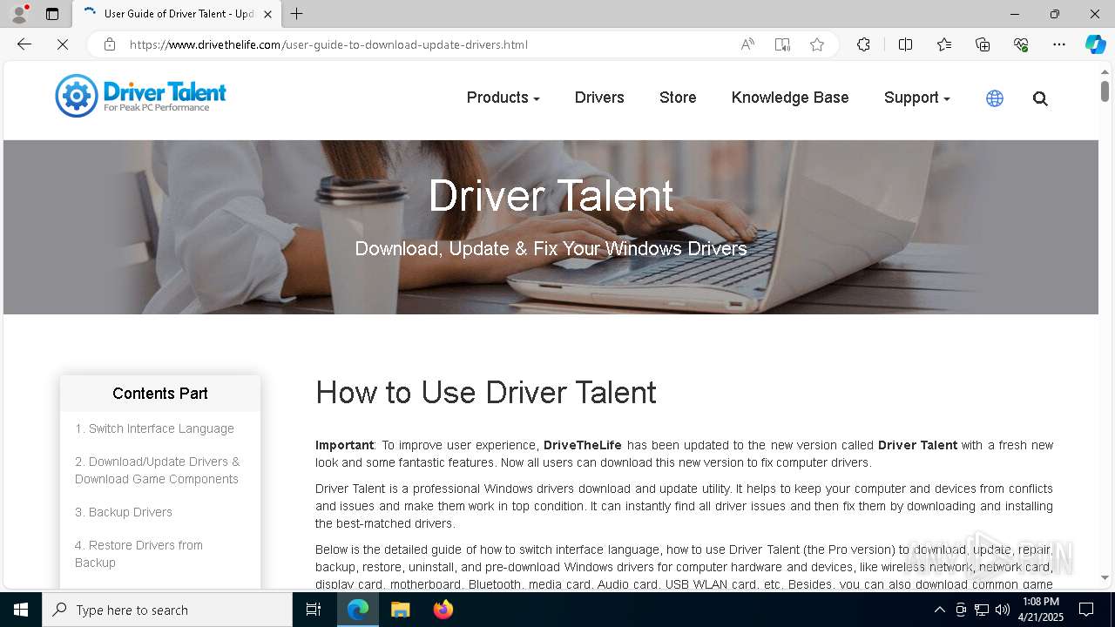Click the Driver Talent logo

pos(140,96)
